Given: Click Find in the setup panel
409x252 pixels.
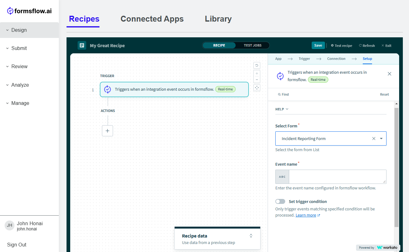Looking at the screenshot, I should (283, 94).
